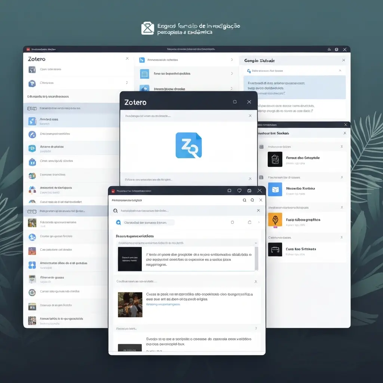Click the blue open-box icon in right panel

click(275, 189)
